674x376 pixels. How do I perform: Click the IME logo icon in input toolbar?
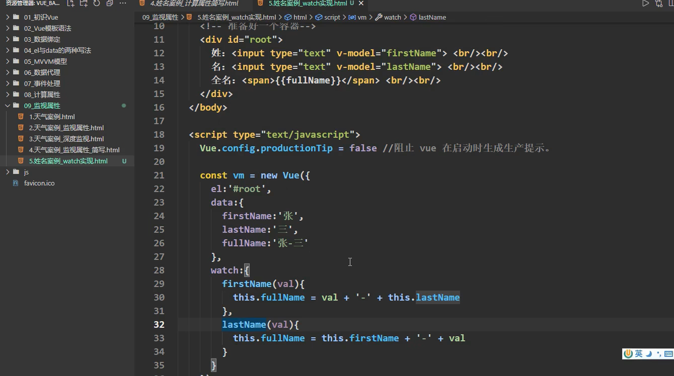point(628,354)
